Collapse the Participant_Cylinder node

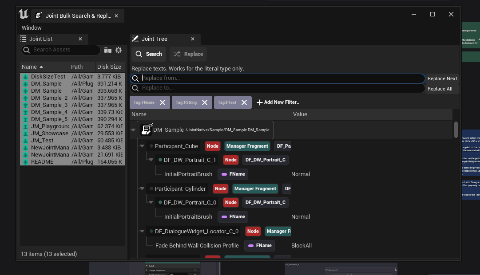click(142, 189)
